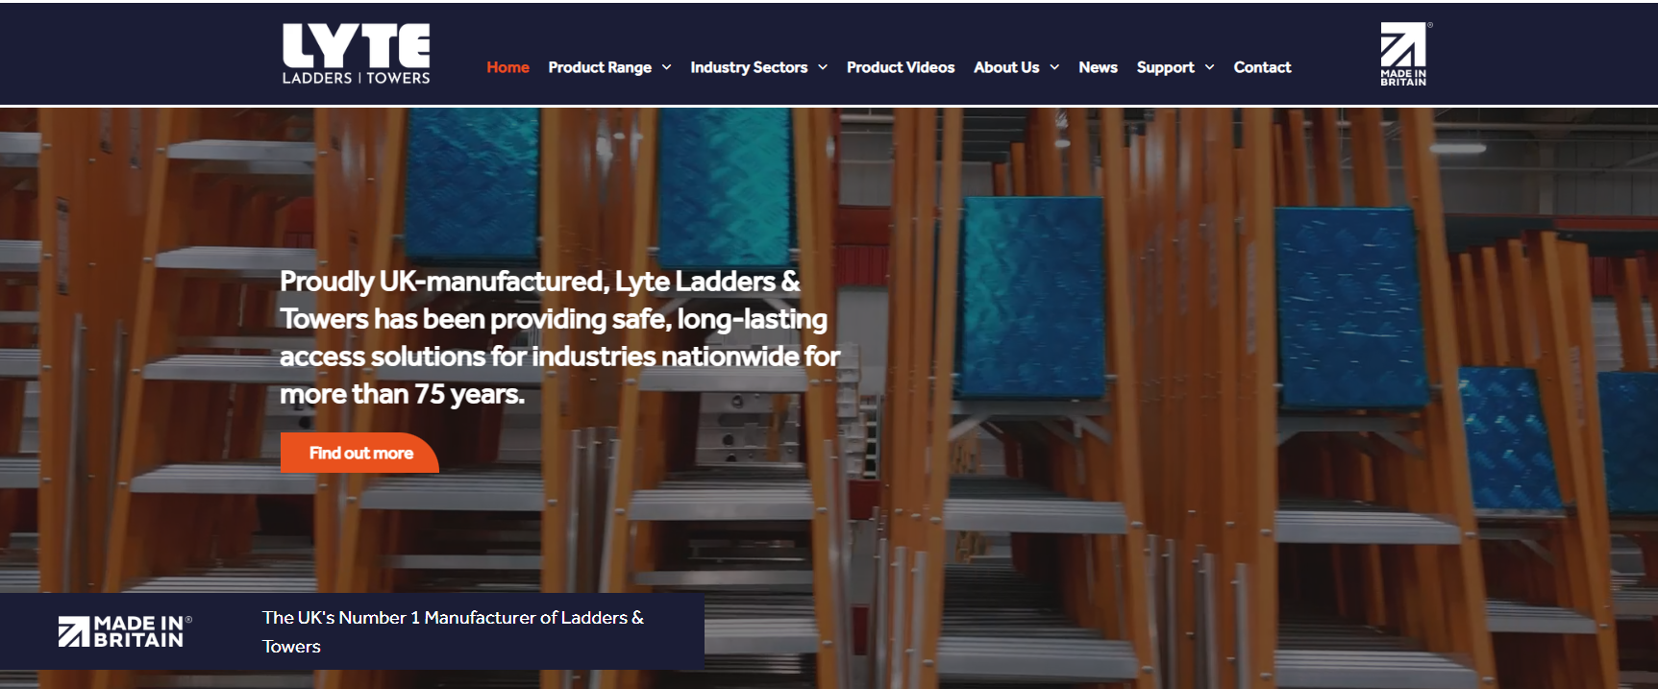Click the Made in Britain header badge
Viewport: 1658px width, 689px height.
[x=1404, y=54]
